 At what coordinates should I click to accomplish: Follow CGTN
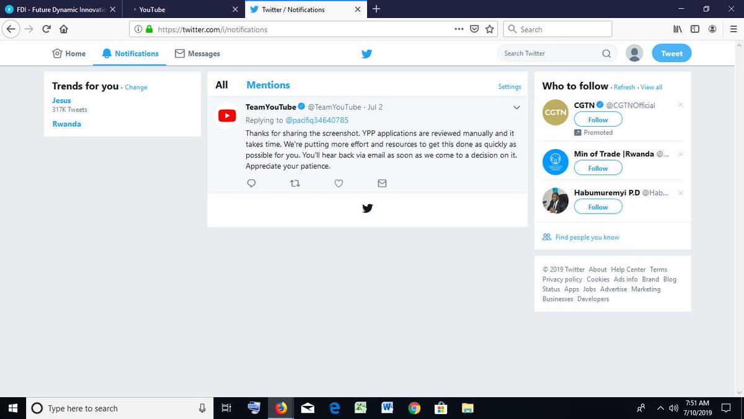click(x=598, y=120)
